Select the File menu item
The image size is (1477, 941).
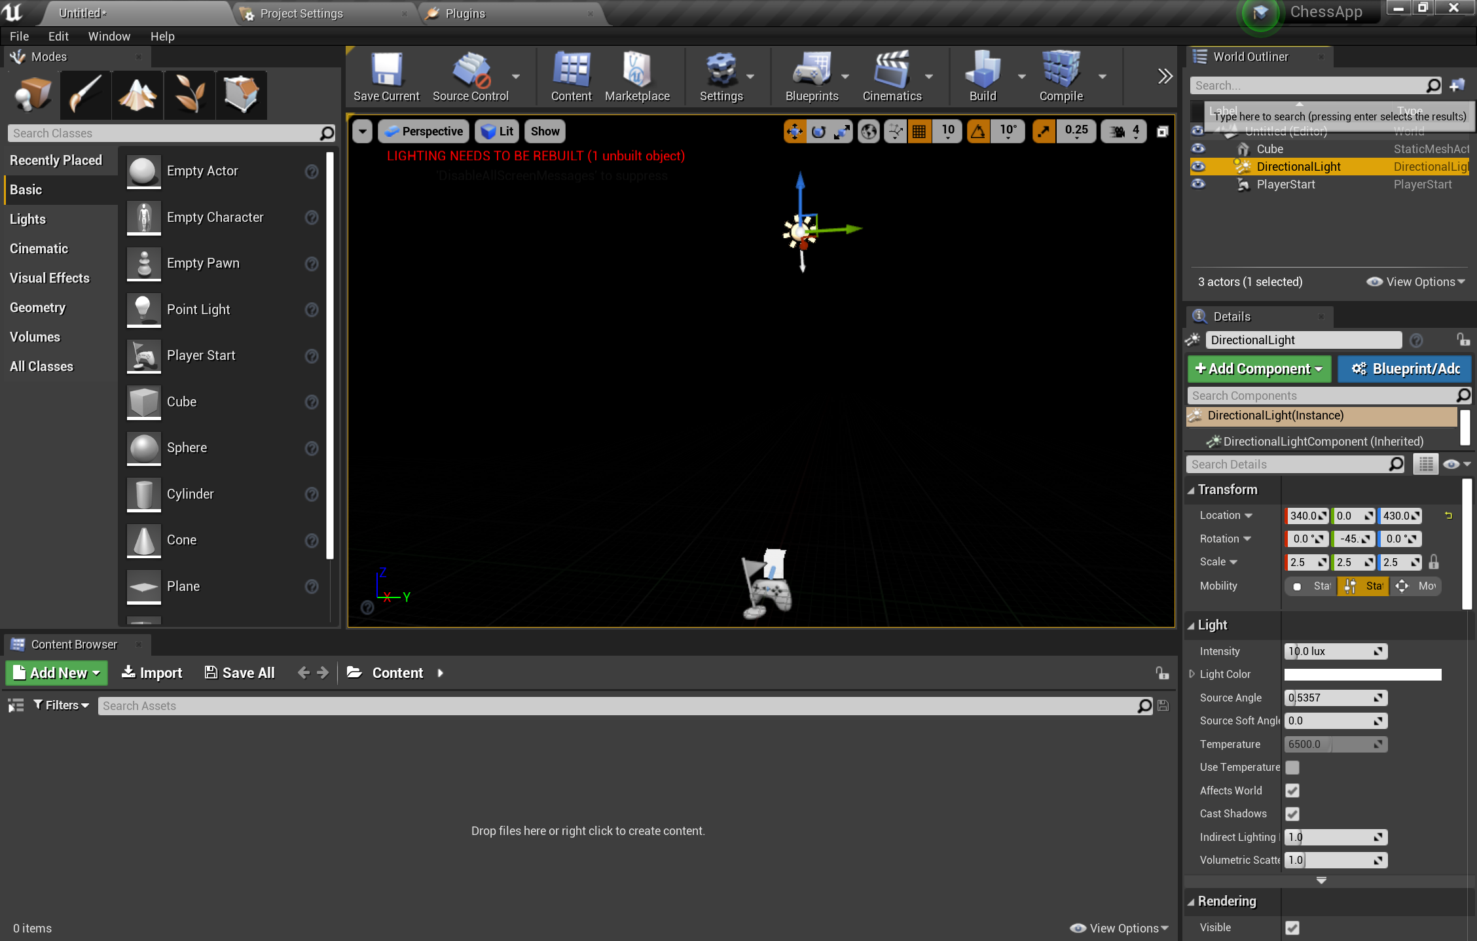(x=18, y=35)
